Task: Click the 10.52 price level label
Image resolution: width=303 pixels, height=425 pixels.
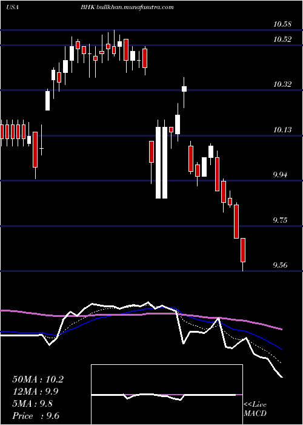Action: point(282,39)
